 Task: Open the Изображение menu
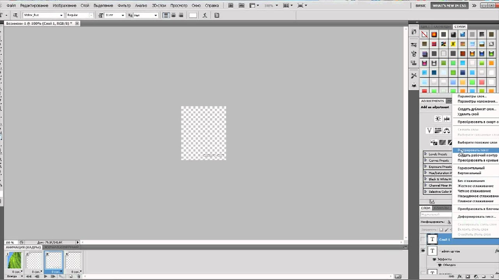coord(65,6)
